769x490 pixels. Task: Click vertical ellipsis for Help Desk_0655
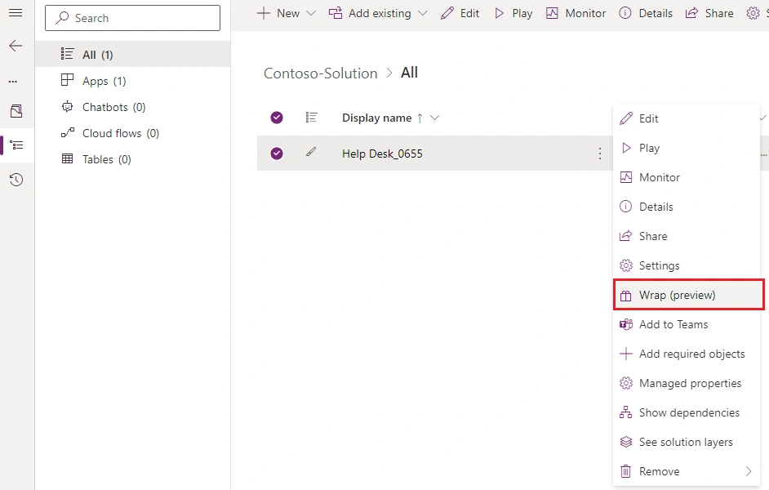[600, 154]
